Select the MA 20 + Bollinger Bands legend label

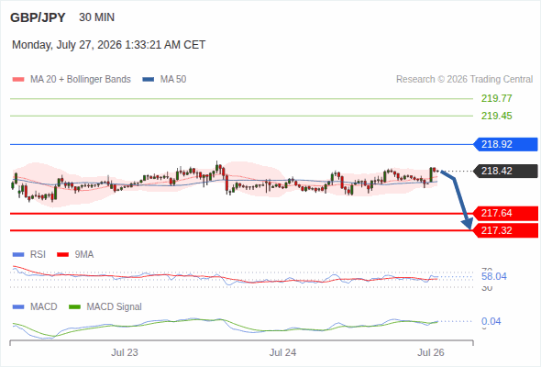pos(81,80)
